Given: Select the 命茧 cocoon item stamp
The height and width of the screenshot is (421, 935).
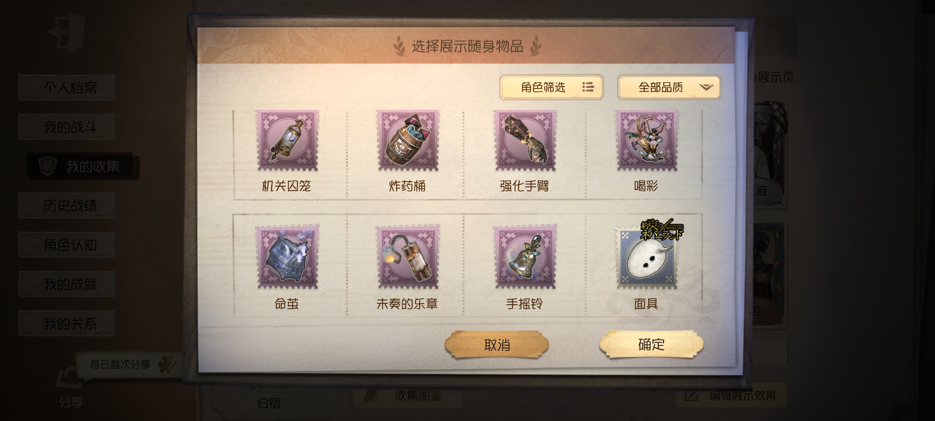Looking at the screenshot, I should pos(287,257).
